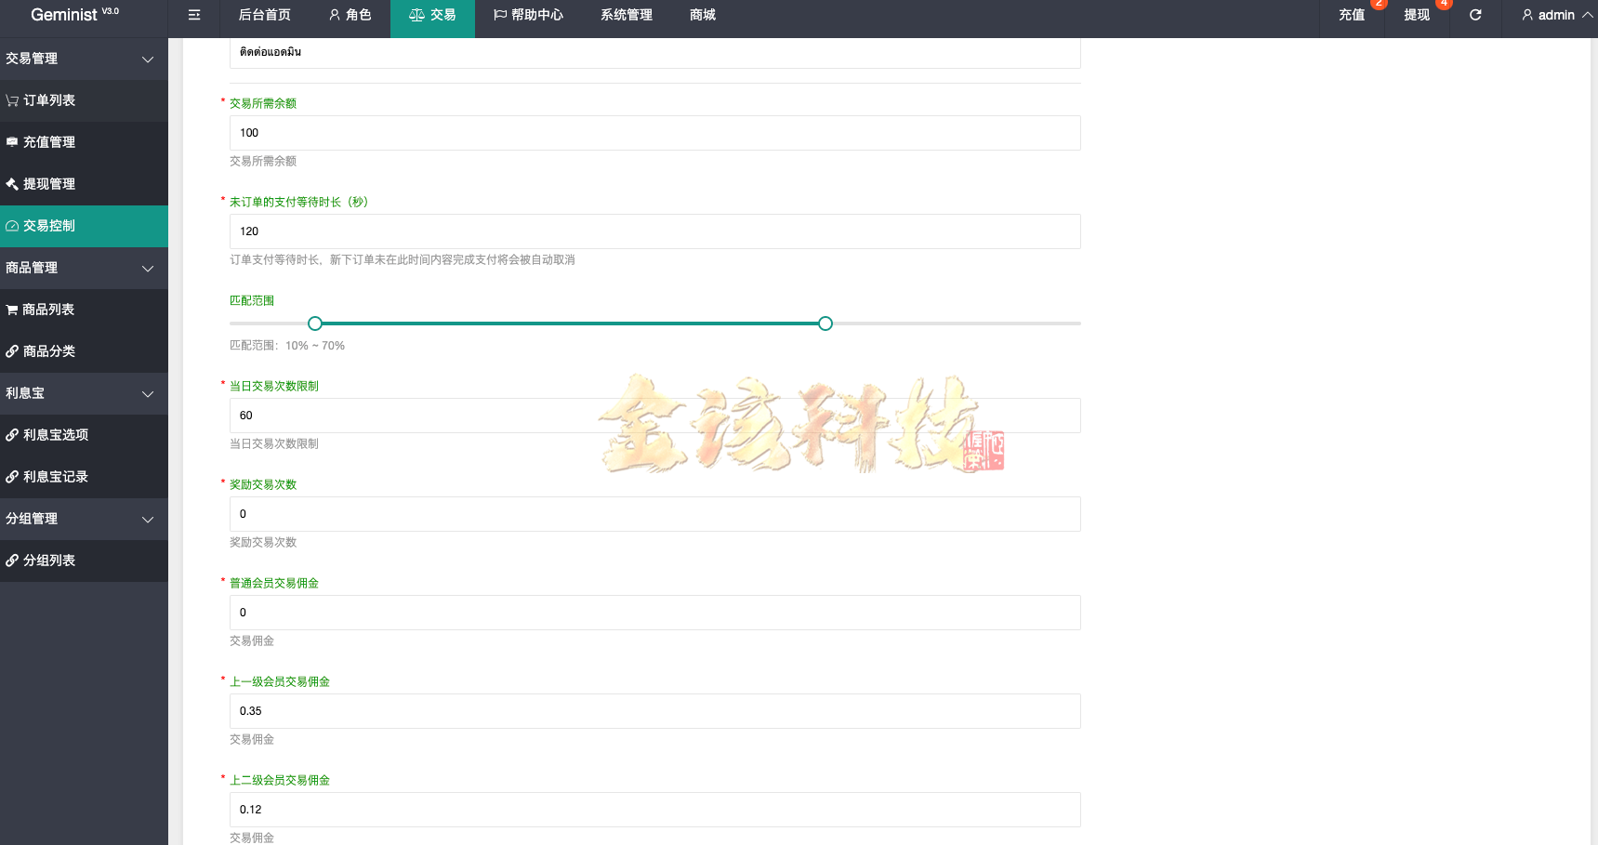Image resolution: width=1598 pixels, height=845 pixels.
Task: Switch to the 系统管理 menu
Action: pyautogui.click(x=625, y=15)
